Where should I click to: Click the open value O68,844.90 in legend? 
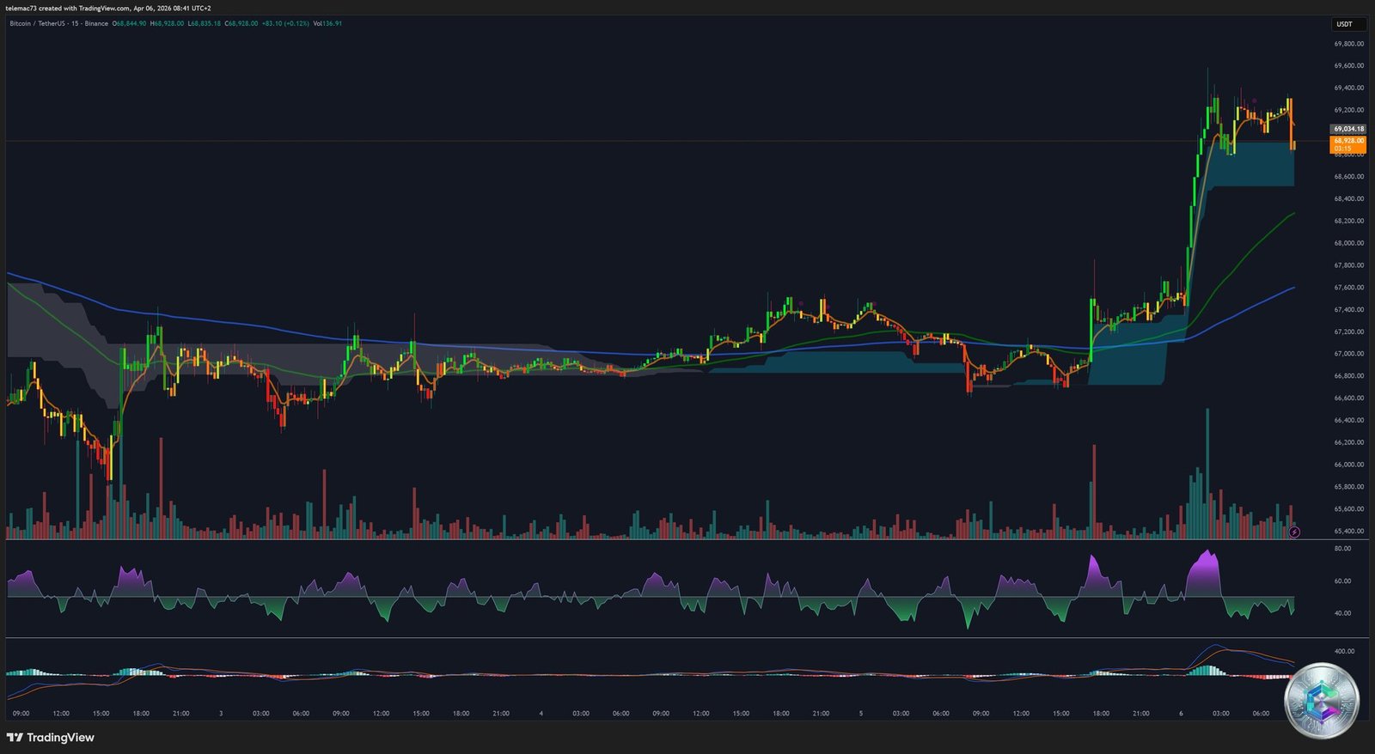coord(129,23)
